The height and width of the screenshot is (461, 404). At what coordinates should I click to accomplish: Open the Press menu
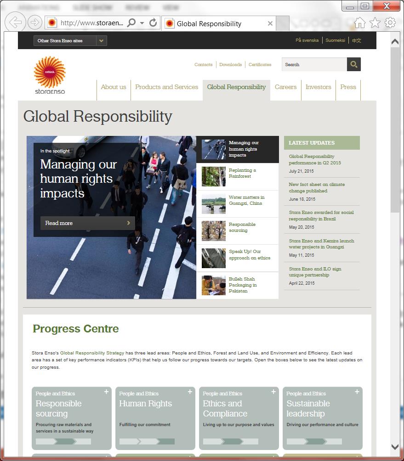coord(348,87)
